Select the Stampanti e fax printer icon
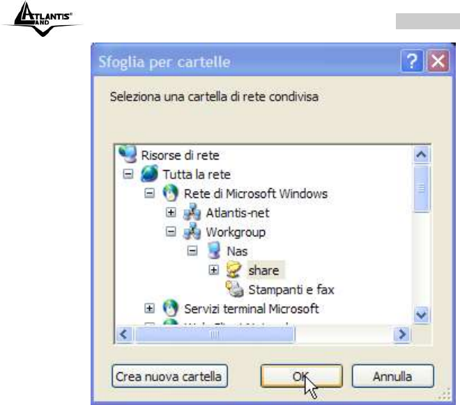The height and width of the screenshot is (405, 460). point(234,289)
